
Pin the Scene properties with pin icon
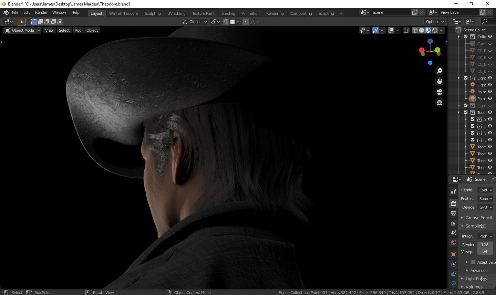pos(493,179)
